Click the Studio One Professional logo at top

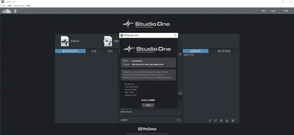click(x=146, y=24)
